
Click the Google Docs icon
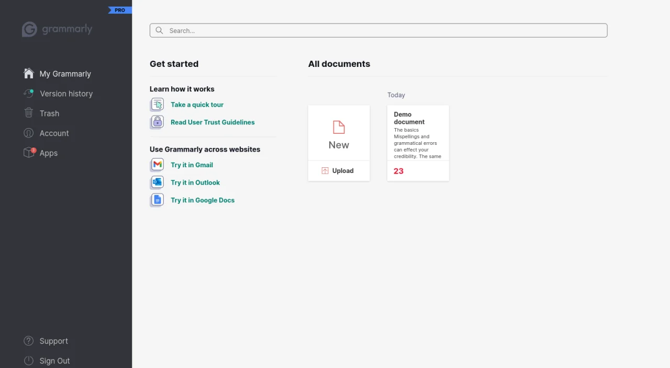coord(157,200)
